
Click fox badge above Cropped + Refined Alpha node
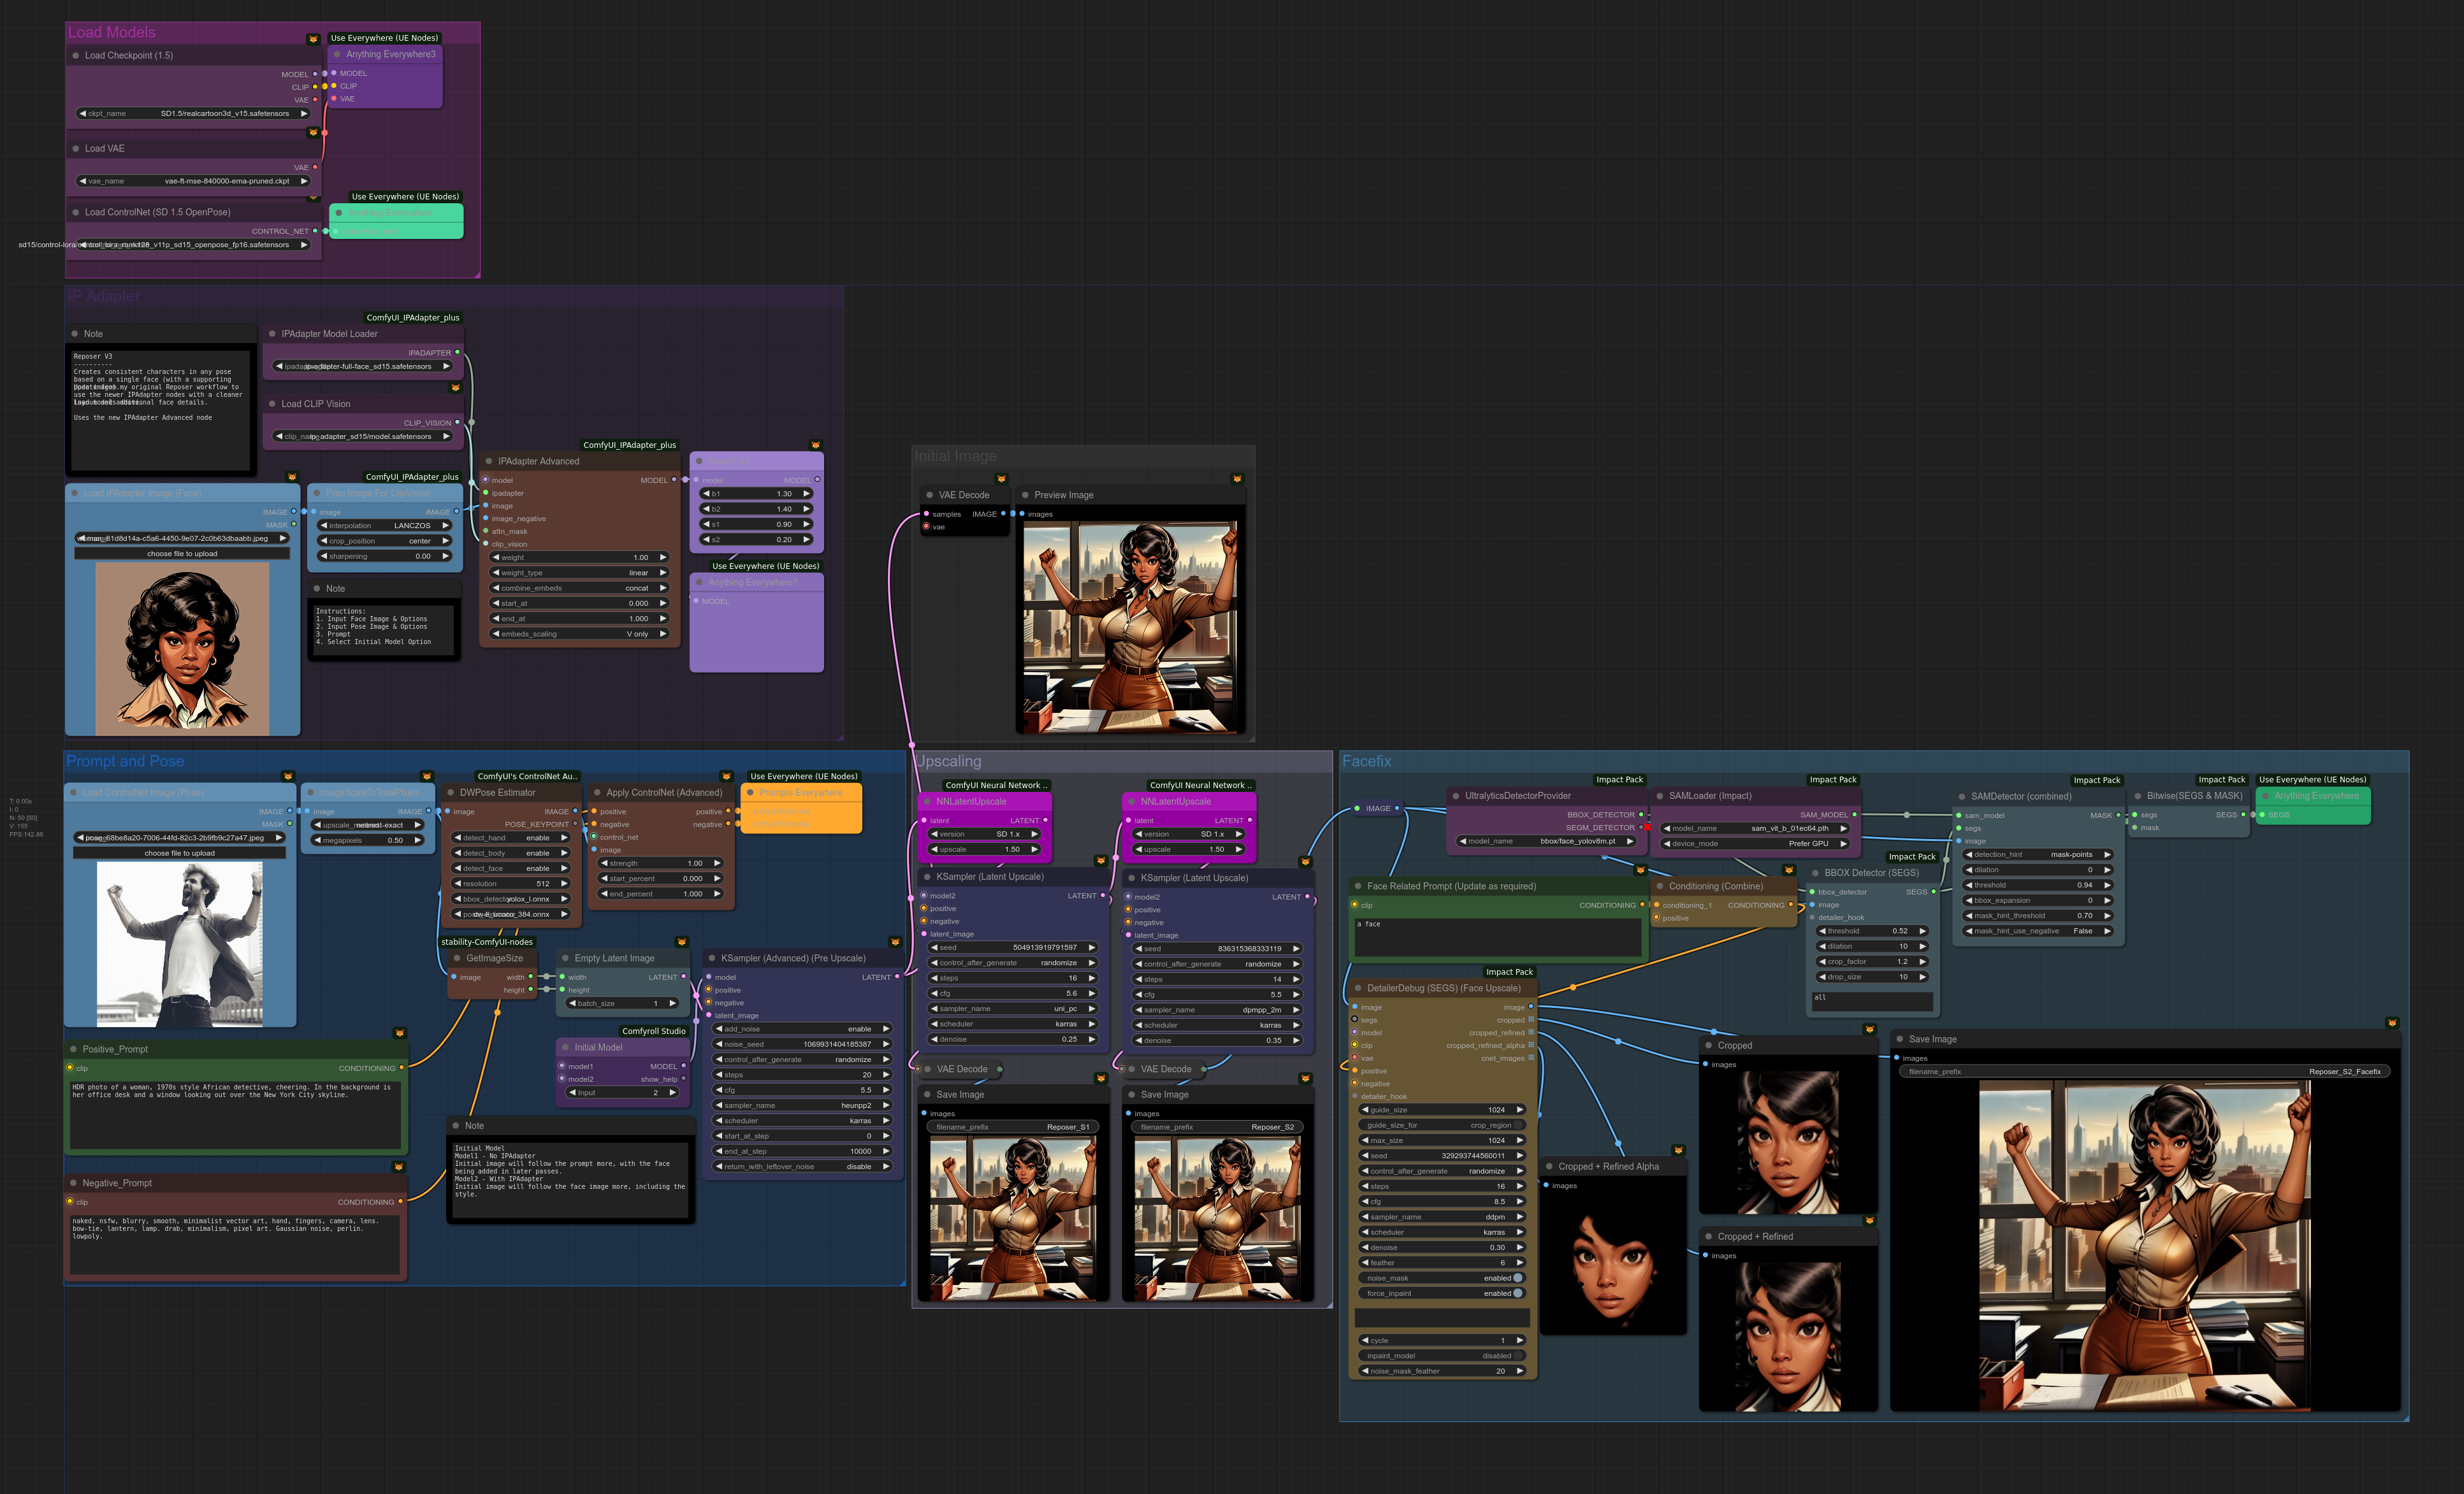[1678, 1150]
